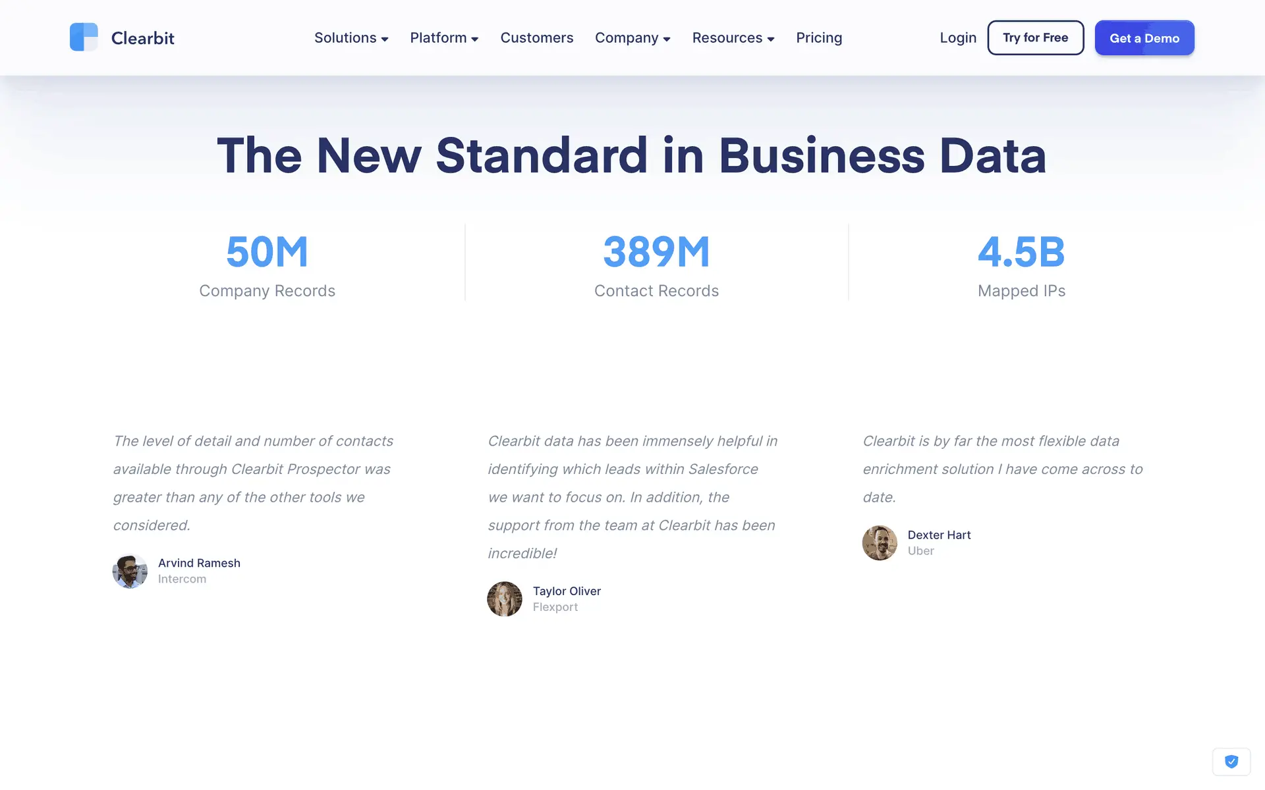1265x790 pixels.
Task: Click the Arvind Ramesh name label
Action: pos(199,563)
